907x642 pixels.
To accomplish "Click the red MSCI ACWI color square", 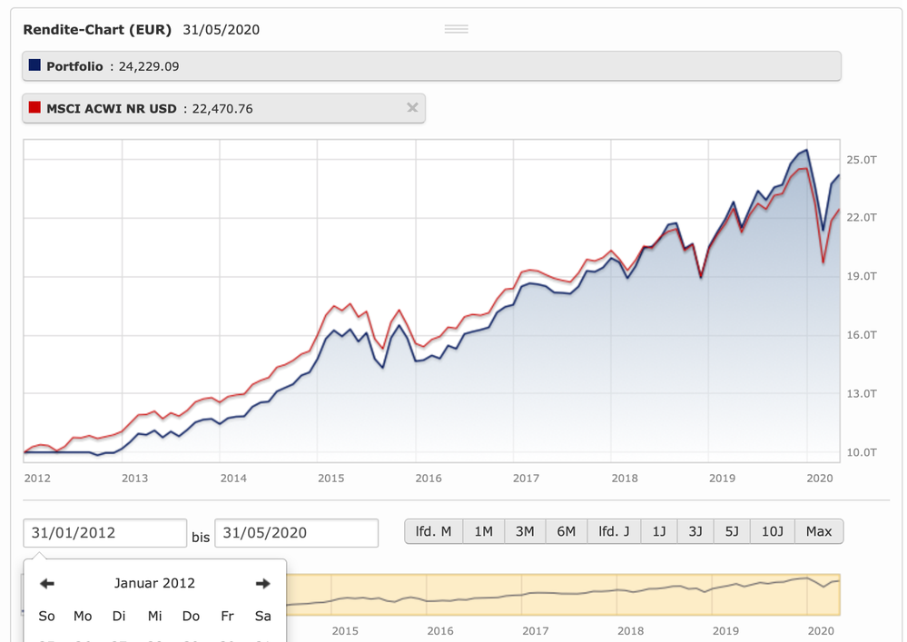I will tap(35, 108).
